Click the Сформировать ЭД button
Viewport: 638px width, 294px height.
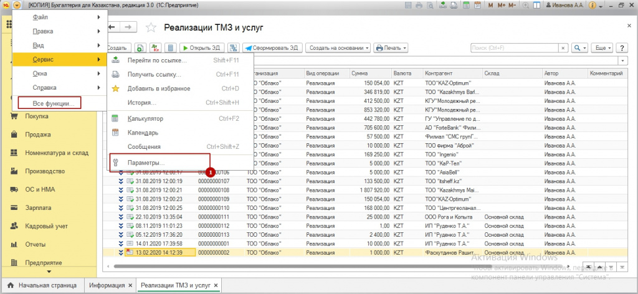click(x=272, y=48)
